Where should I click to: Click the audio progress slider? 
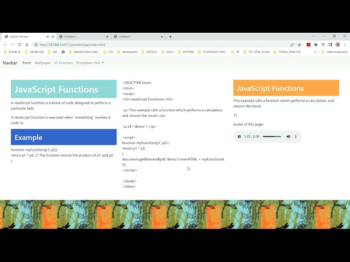pos(272,136)
